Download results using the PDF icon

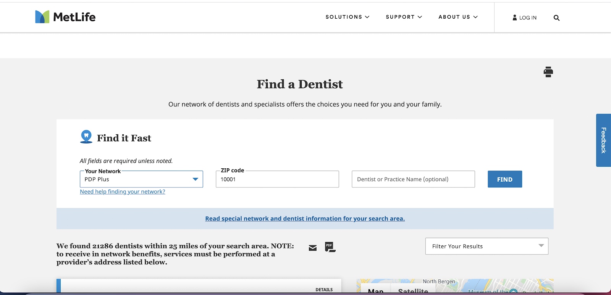[330, 247]
